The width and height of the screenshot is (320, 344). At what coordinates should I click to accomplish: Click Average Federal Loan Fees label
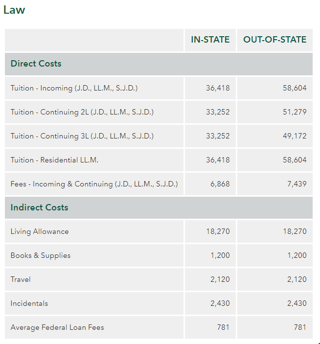(57, 327)
